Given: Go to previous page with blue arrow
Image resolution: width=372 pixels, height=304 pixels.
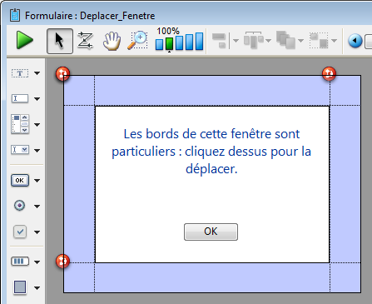Looking at the screenshot, I should (355, 41).
